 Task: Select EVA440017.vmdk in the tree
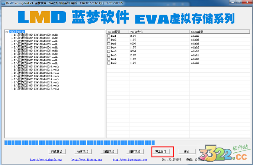36,89
